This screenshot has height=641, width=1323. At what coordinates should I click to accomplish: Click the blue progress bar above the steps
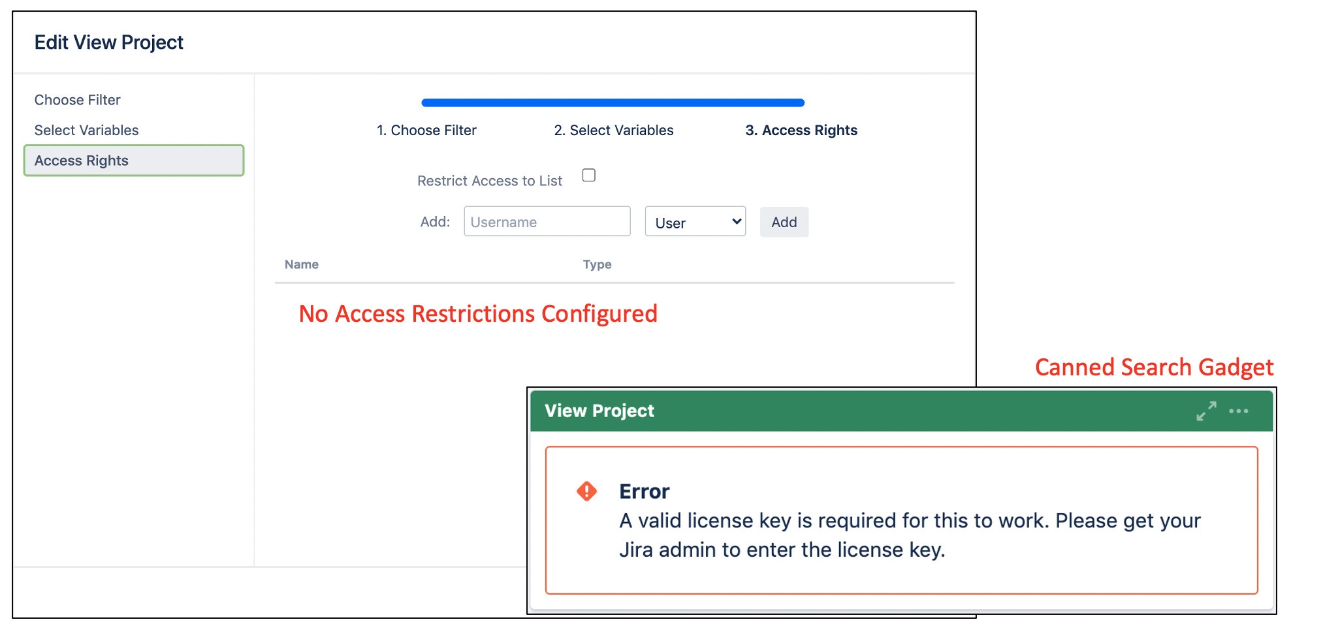click(613, 102)
